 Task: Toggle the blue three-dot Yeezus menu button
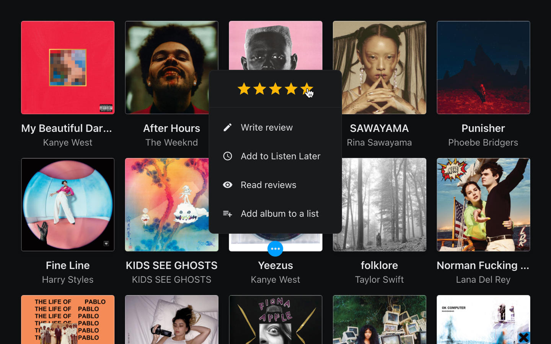pos(275,249)
